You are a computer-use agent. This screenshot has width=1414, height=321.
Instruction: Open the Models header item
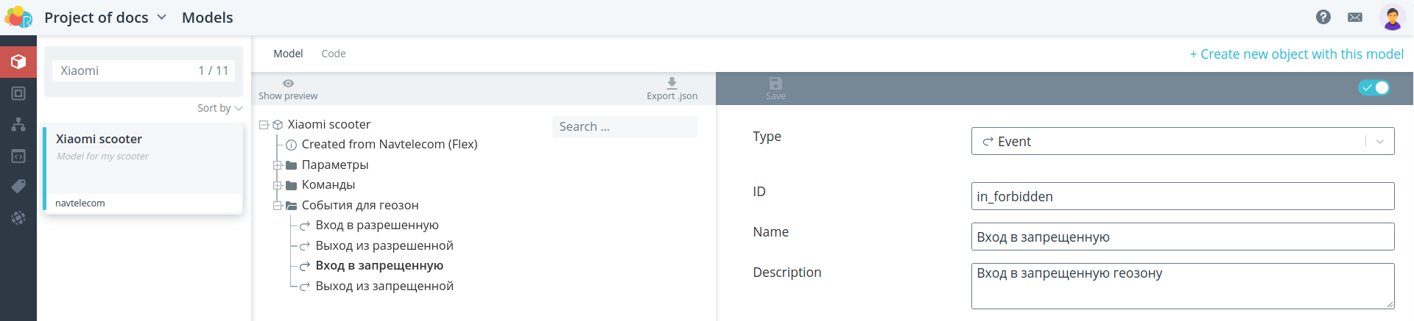[x=208, y=17]
